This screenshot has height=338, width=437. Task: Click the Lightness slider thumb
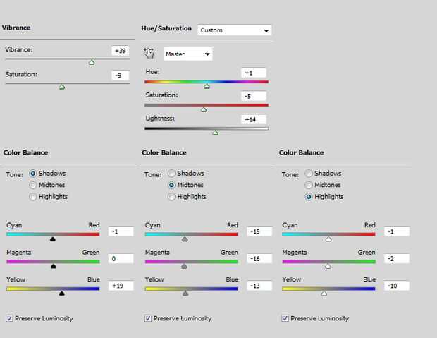[215, 132]
